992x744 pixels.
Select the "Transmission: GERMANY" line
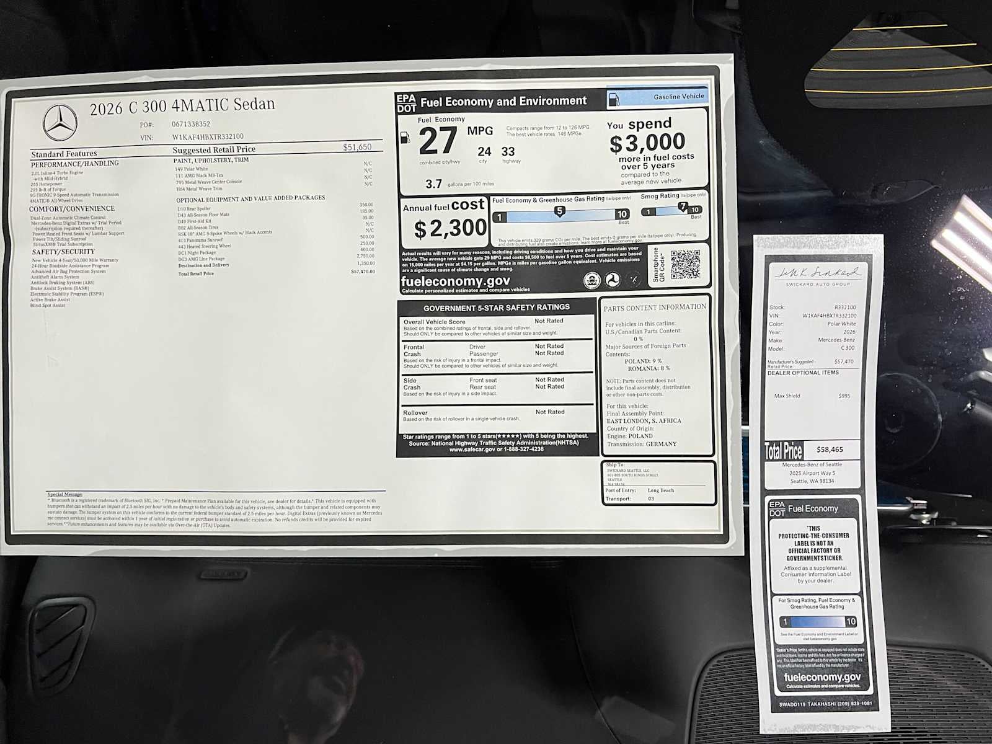tap(642, 444)
